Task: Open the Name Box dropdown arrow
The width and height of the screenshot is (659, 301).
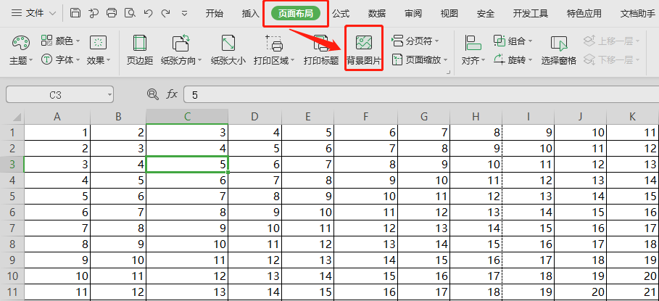Action: [109, 95]
